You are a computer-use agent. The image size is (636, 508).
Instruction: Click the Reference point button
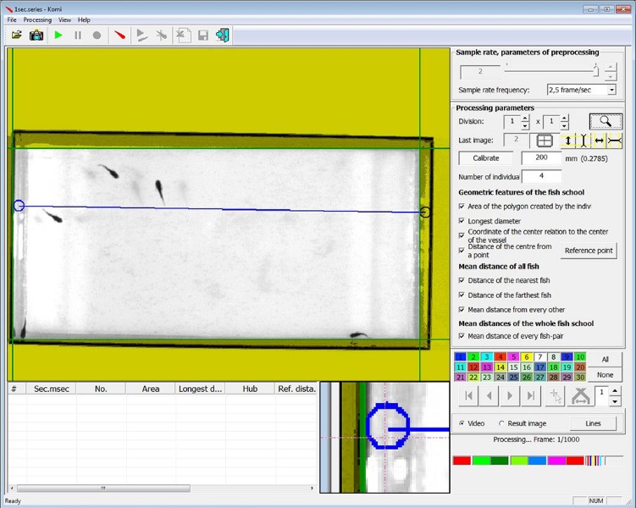(589, 251)
